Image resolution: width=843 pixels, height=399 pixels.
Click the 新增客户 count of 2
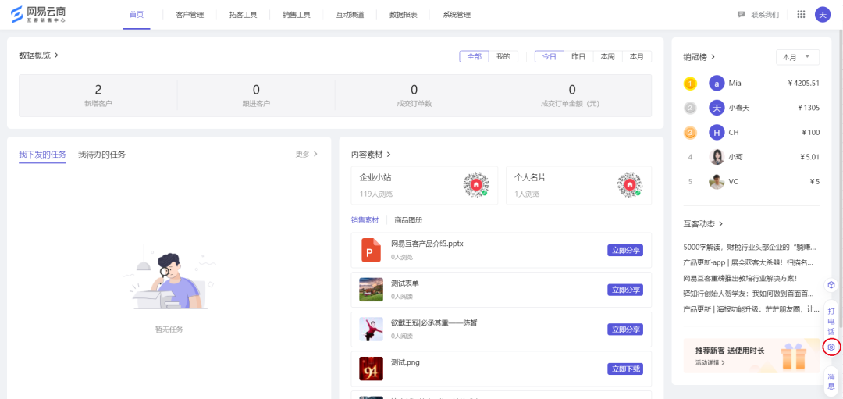point(98,90)
